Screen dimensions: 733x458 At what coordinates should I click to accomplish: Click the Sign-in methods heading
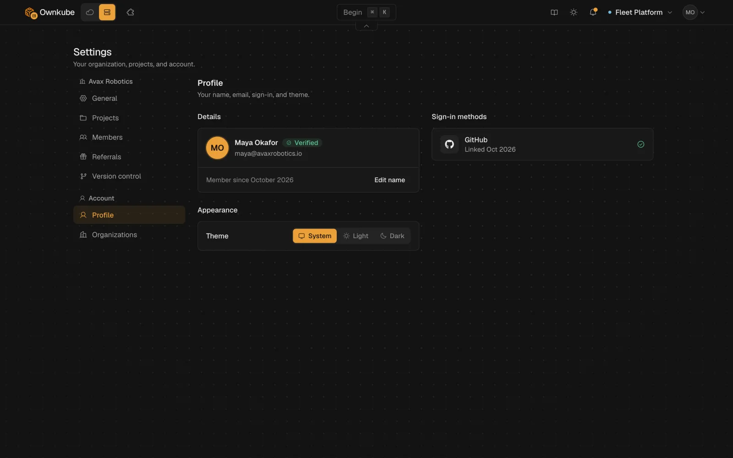tap(459, 117)
